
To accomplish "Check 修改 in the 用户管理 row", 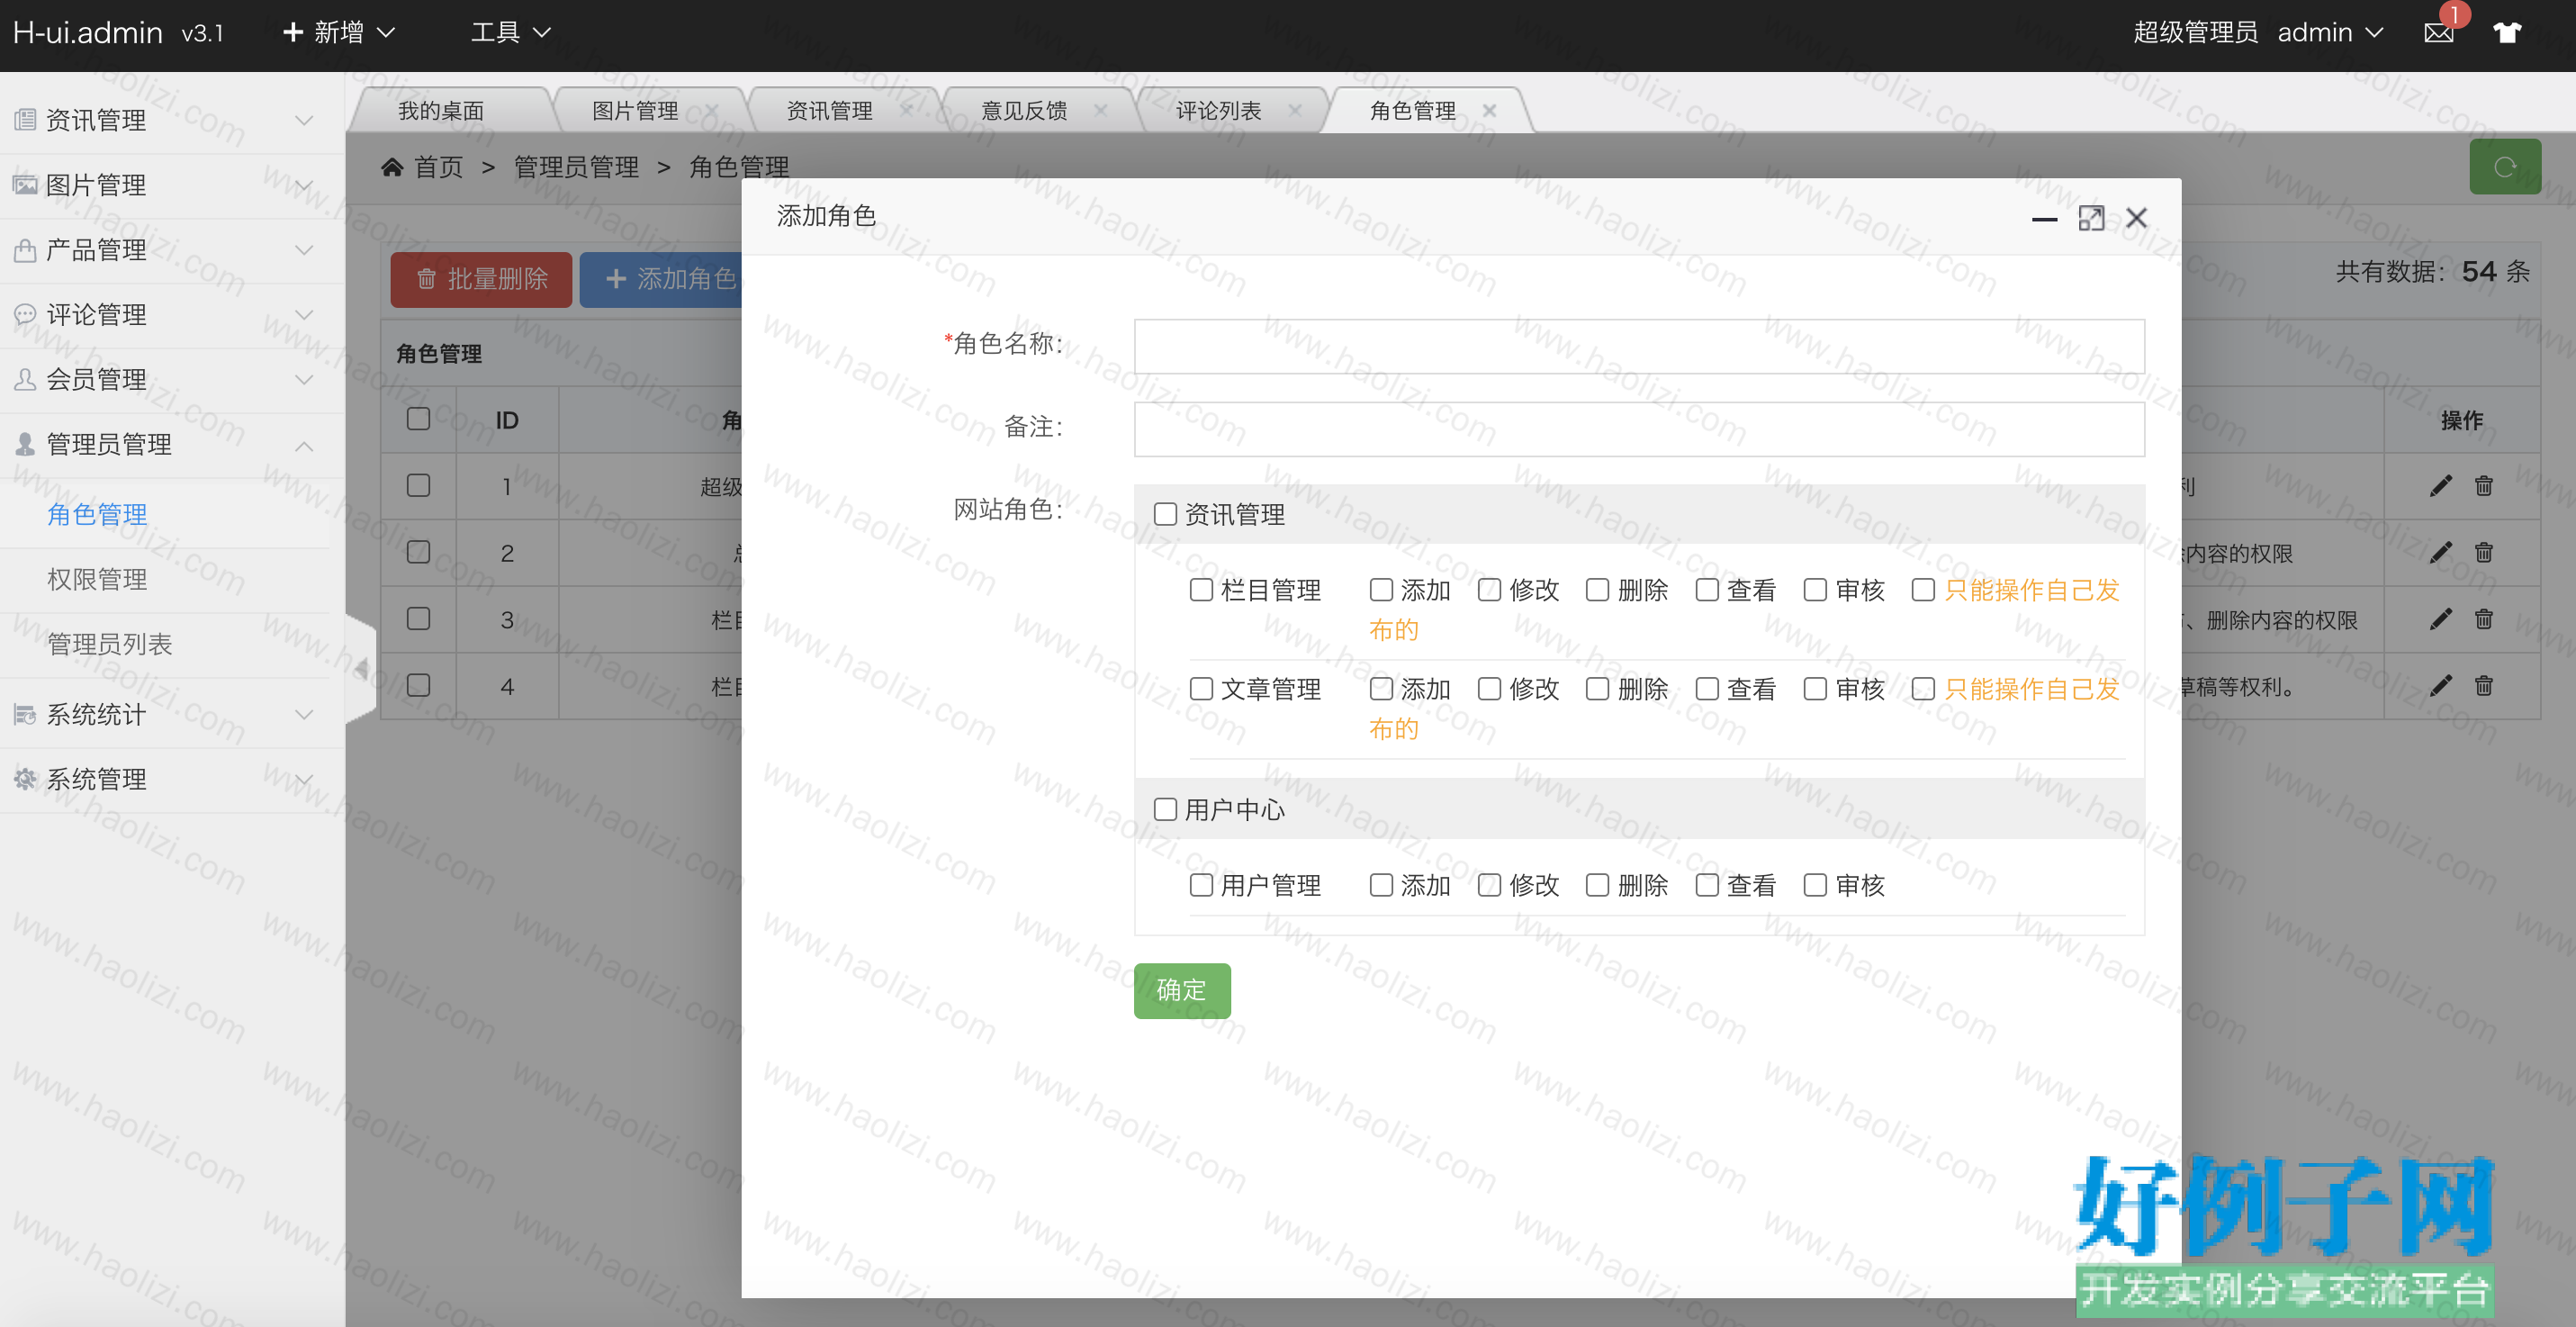I will click(x=1489, y=885).
